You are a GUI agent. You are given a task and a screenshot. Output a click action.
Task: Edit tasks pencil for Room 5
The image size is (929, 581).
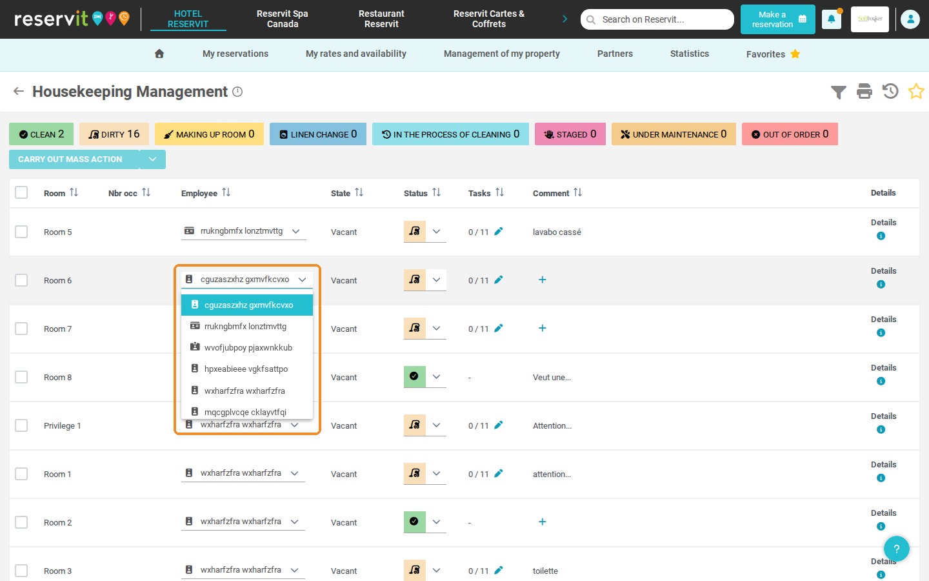[498, 232]
